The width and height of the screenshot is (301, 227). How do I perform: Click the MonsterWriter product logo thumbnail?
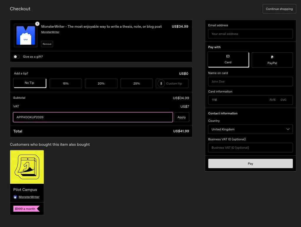pyautogui.click(x=26, y=35)
